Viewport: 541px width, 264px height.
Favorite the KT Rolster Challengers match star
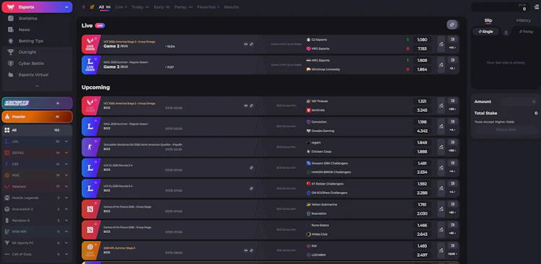pos(95,183)
